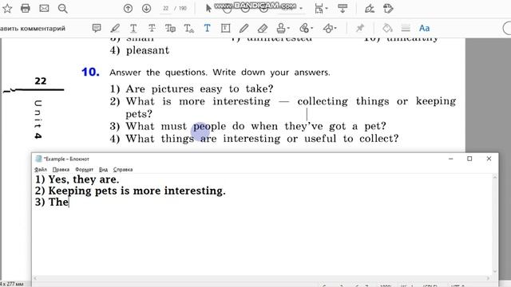Screen dimensions: 511x287
Task: Click the share file tag icon
Action: tap(388, 9)
